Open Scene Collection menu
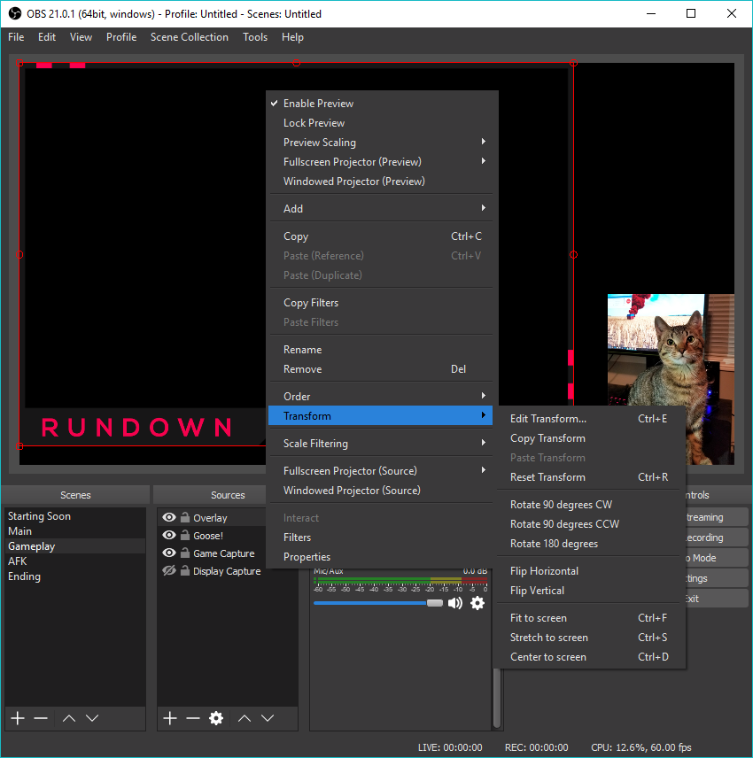The height and width of the screenshot is (758, 753). point(189,37)
